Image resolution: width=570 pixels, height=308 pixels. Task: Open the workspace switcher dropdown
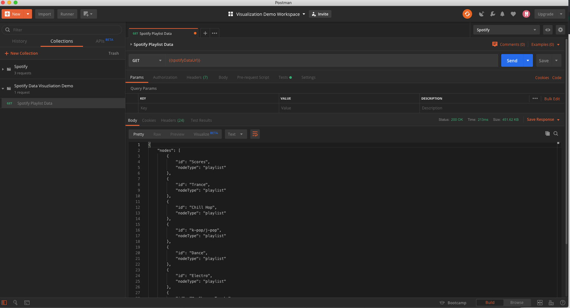point(304,14)
